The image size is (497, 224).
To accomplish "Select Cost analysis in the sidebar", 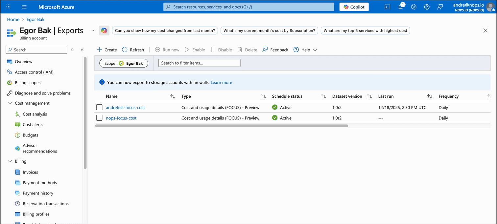I will (x=35, y=114).
